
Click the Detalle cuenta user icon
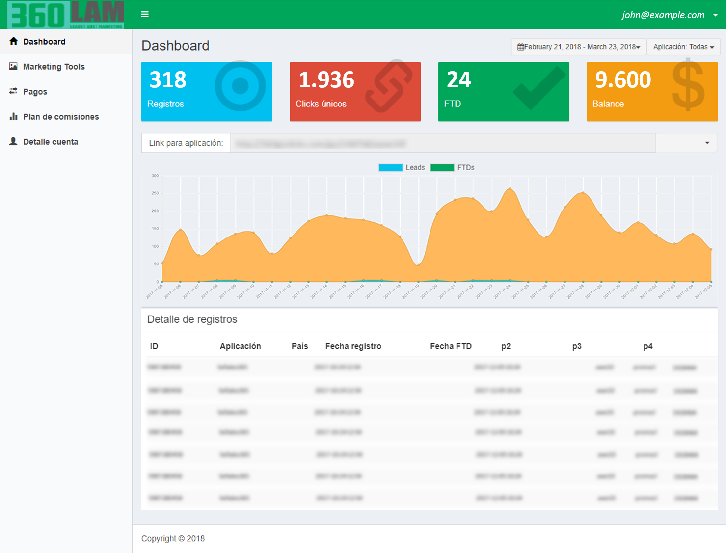(13, 141)
